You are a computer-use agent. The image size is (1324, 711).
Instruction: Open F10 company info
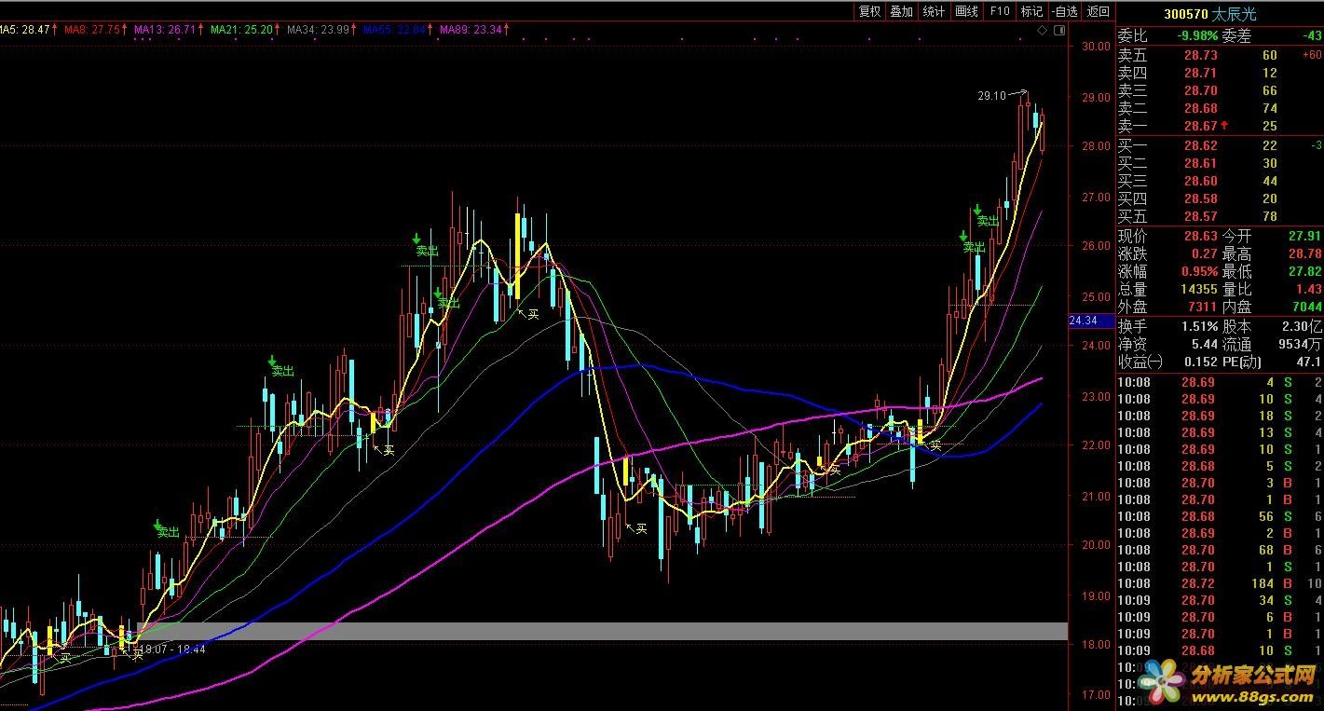tap(1000, 11)
